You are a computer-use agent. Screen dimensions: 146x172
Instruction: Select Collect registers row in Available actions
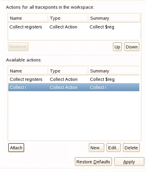tap(74, 79)
